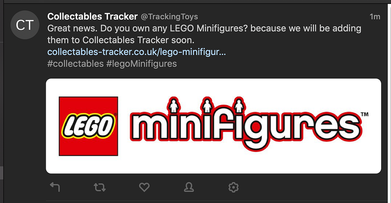The height and width of the screenshot is (203, 391).
Task: Like the tweet with heart icon
Action: (x=144, y=187)
